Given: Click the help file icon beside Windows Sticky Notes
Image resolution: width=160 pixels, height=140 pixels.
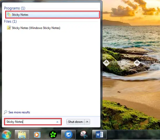Looking at the screenshot, I should tap(9, 28).
